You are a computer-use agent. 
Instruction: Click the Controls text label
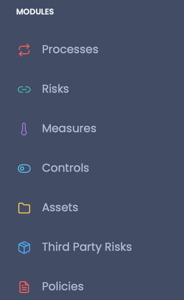(65, 168)
